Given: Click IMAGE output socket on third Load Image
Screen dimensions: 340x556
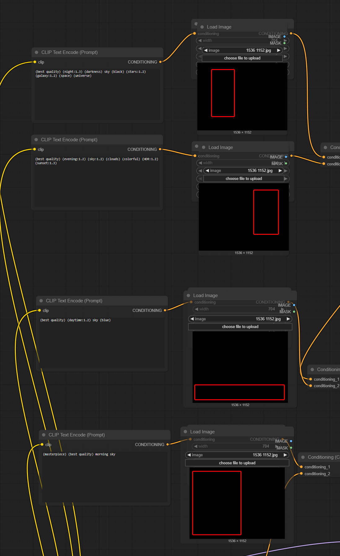Looking at the screenshot, I should coord(294,305).
